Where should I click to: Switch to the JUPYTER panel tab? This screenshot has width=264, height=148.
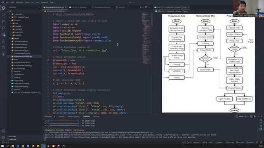pos(96,116)
